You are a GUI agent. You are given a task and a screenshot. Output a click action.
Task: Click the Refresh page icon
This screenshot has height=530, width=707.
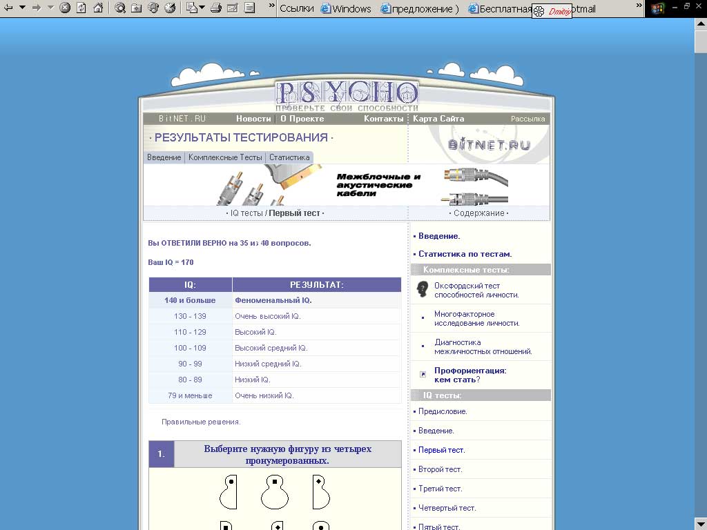(81, 8)
